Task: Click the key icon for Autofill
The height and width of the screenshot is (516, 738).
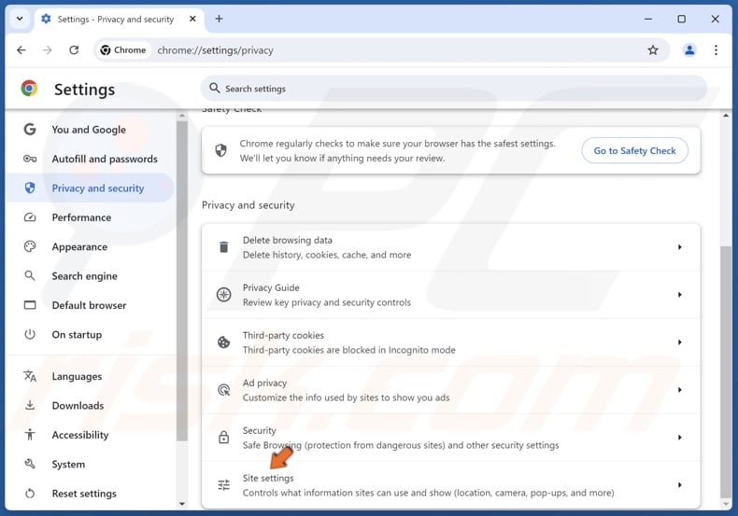Action: tap(30, 159)
